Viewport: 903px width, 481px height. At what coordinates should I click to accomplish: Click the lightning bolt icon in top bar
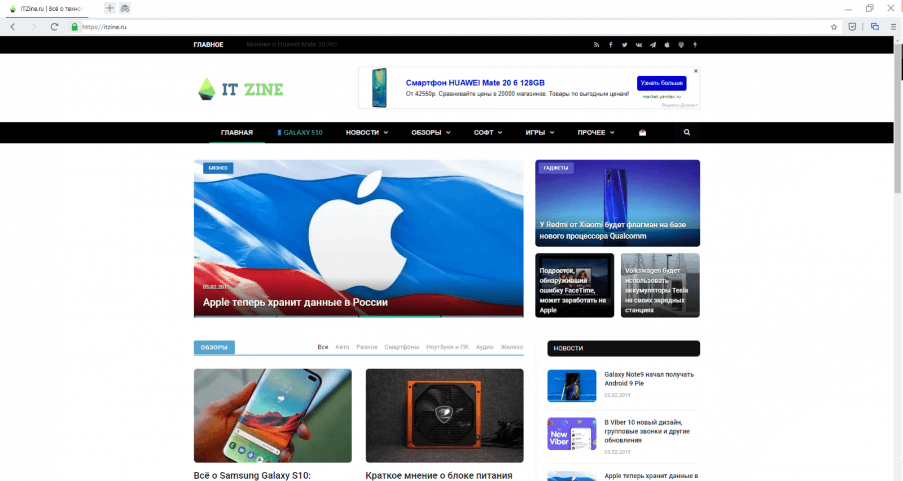(695, 45)
